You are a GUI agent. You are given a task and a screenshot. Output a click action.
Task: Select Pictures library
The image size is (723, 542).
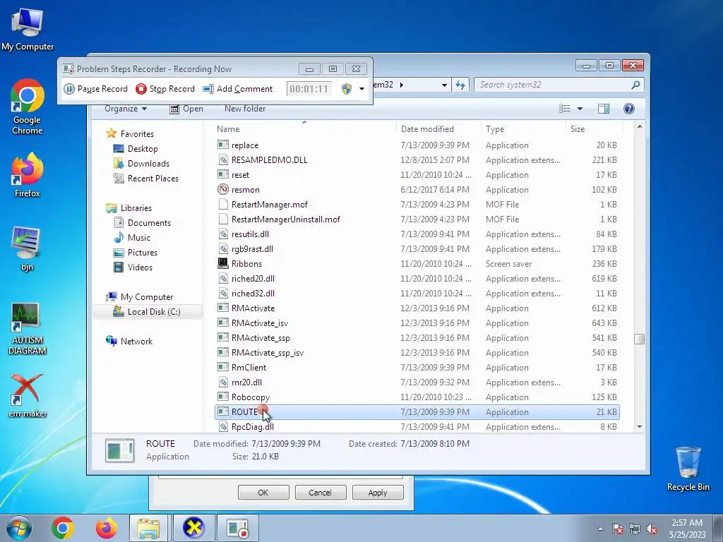(x=136, y=253)
